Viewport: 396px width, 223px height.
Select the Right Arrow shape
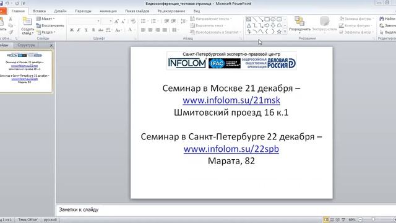[267, 25]
